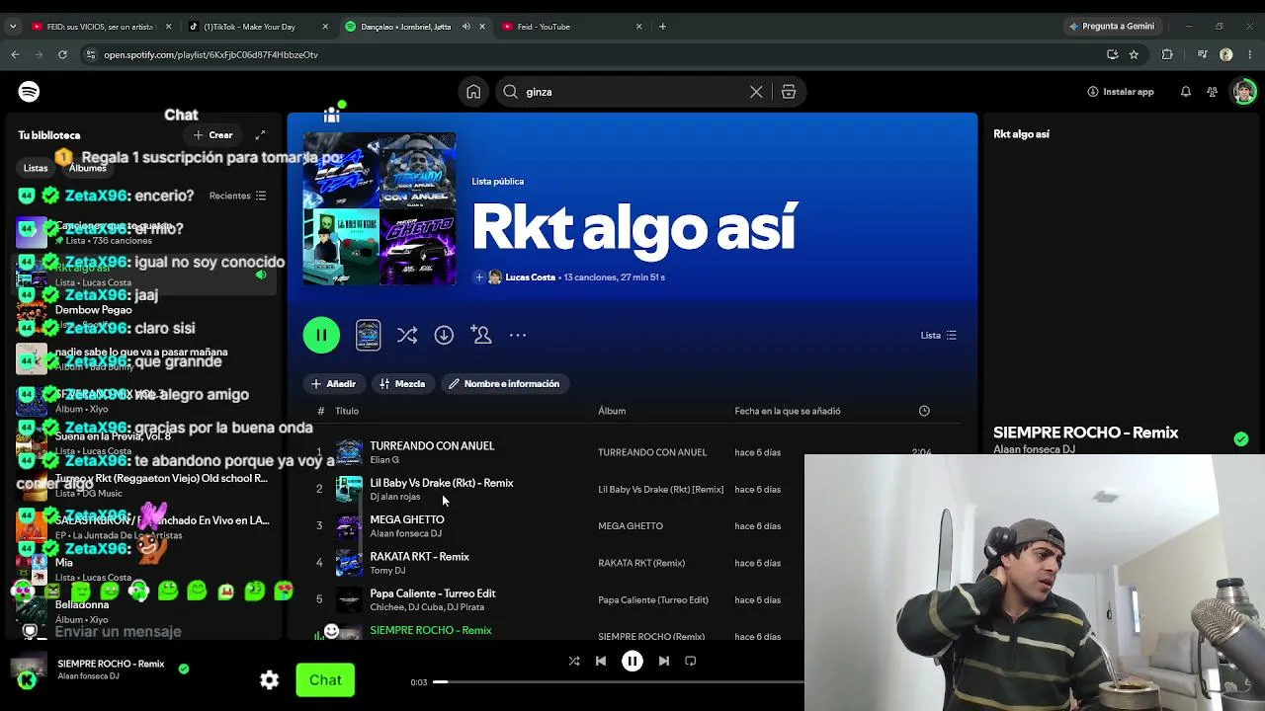Click the Instalar app button
The image size is (1265, 711).
click(1121, 92)
